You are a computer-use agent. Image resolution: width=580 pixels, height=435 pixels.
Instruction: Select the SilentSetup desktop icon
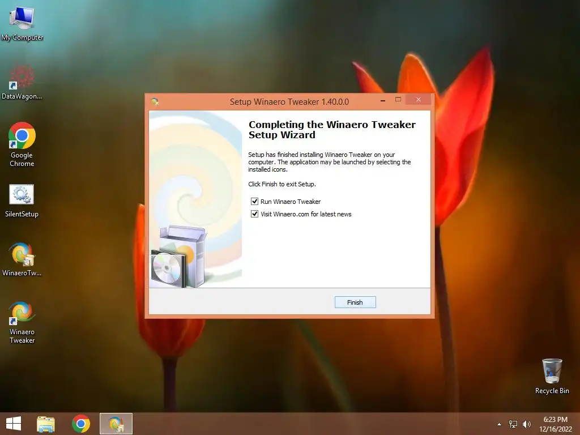22,201
